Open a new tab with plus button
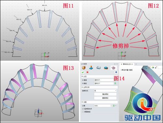 pyautogui.click(x=136, y=64)
